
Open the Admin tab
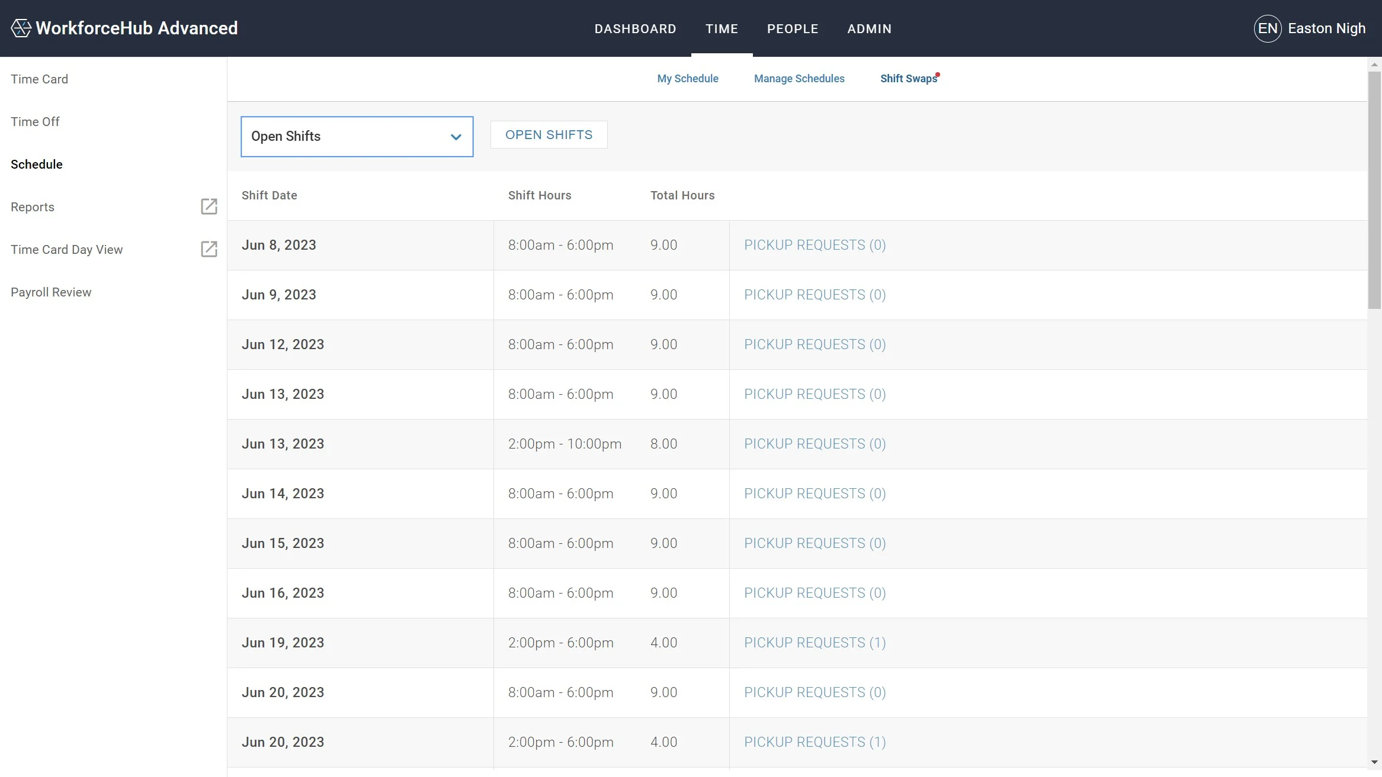(x=869, y=28)
